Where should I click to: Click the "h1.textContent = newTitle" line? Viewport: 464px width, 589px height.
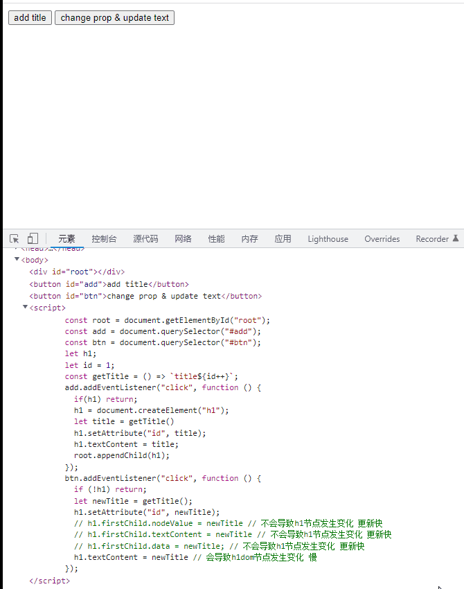pos(195,557)
